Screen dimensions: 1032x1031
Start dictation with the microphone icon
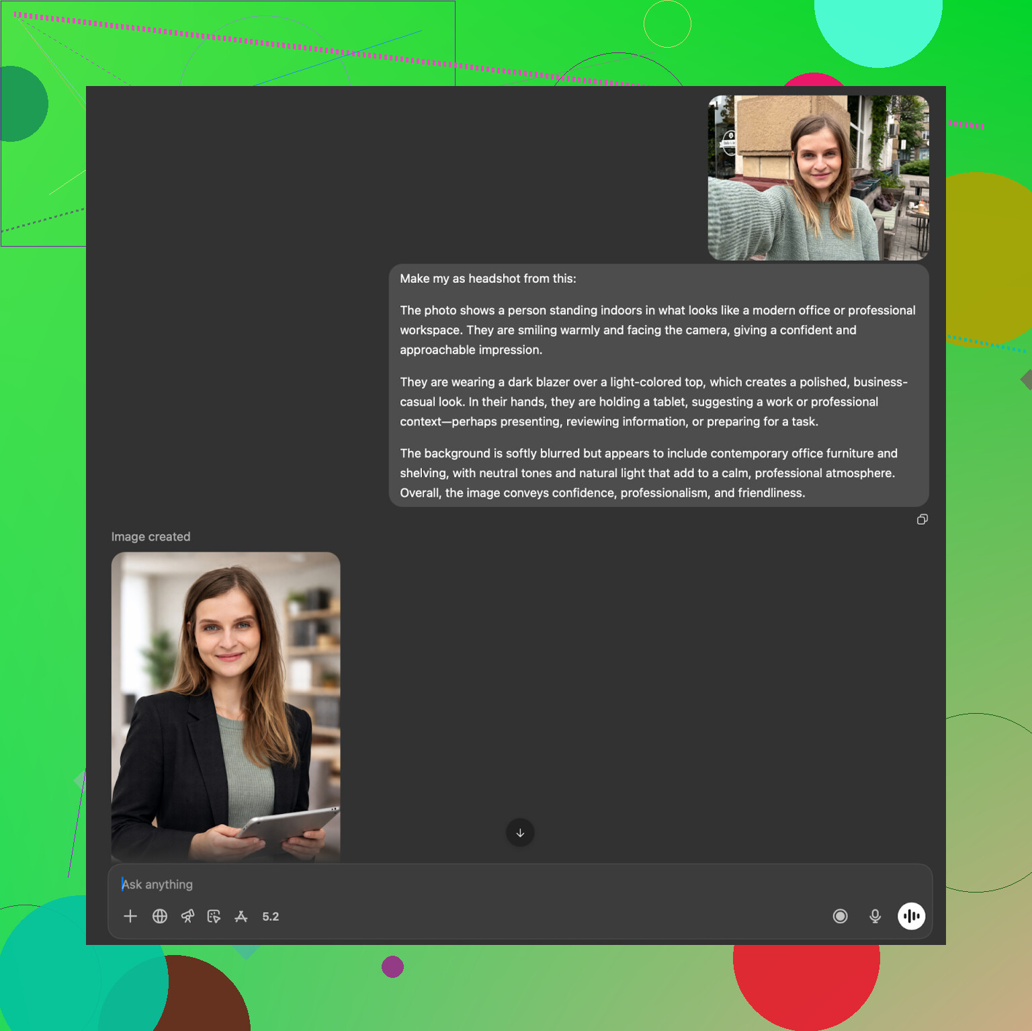[x=875, y=916]
